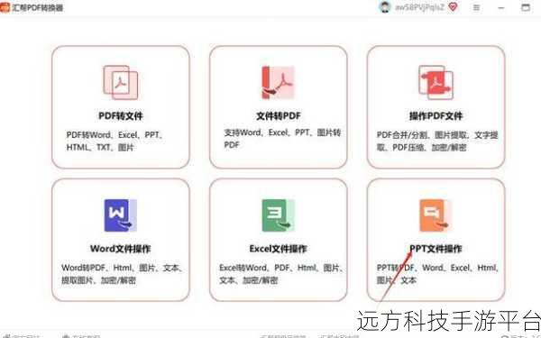Open the Excel文件操作 title
541x338 pixels.
click(278, 249)
